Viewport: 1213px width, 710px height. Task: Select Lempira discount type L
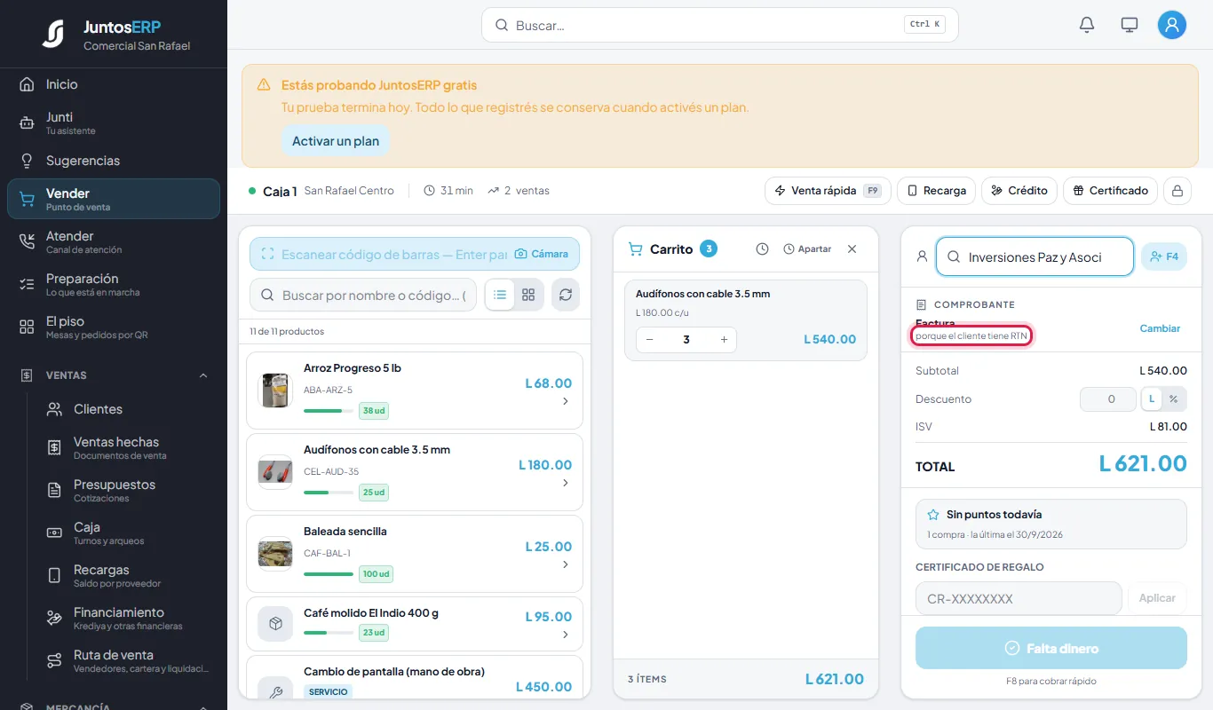pos(1152,399)
